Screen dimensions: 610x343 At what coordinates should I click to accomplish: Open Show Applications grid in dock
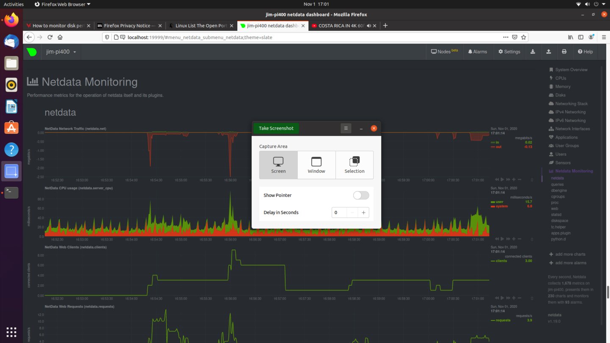[11, 332]
